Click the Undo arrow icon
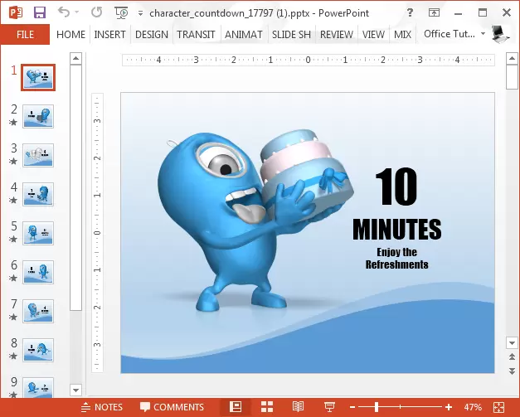 click(x=66, y=13)
